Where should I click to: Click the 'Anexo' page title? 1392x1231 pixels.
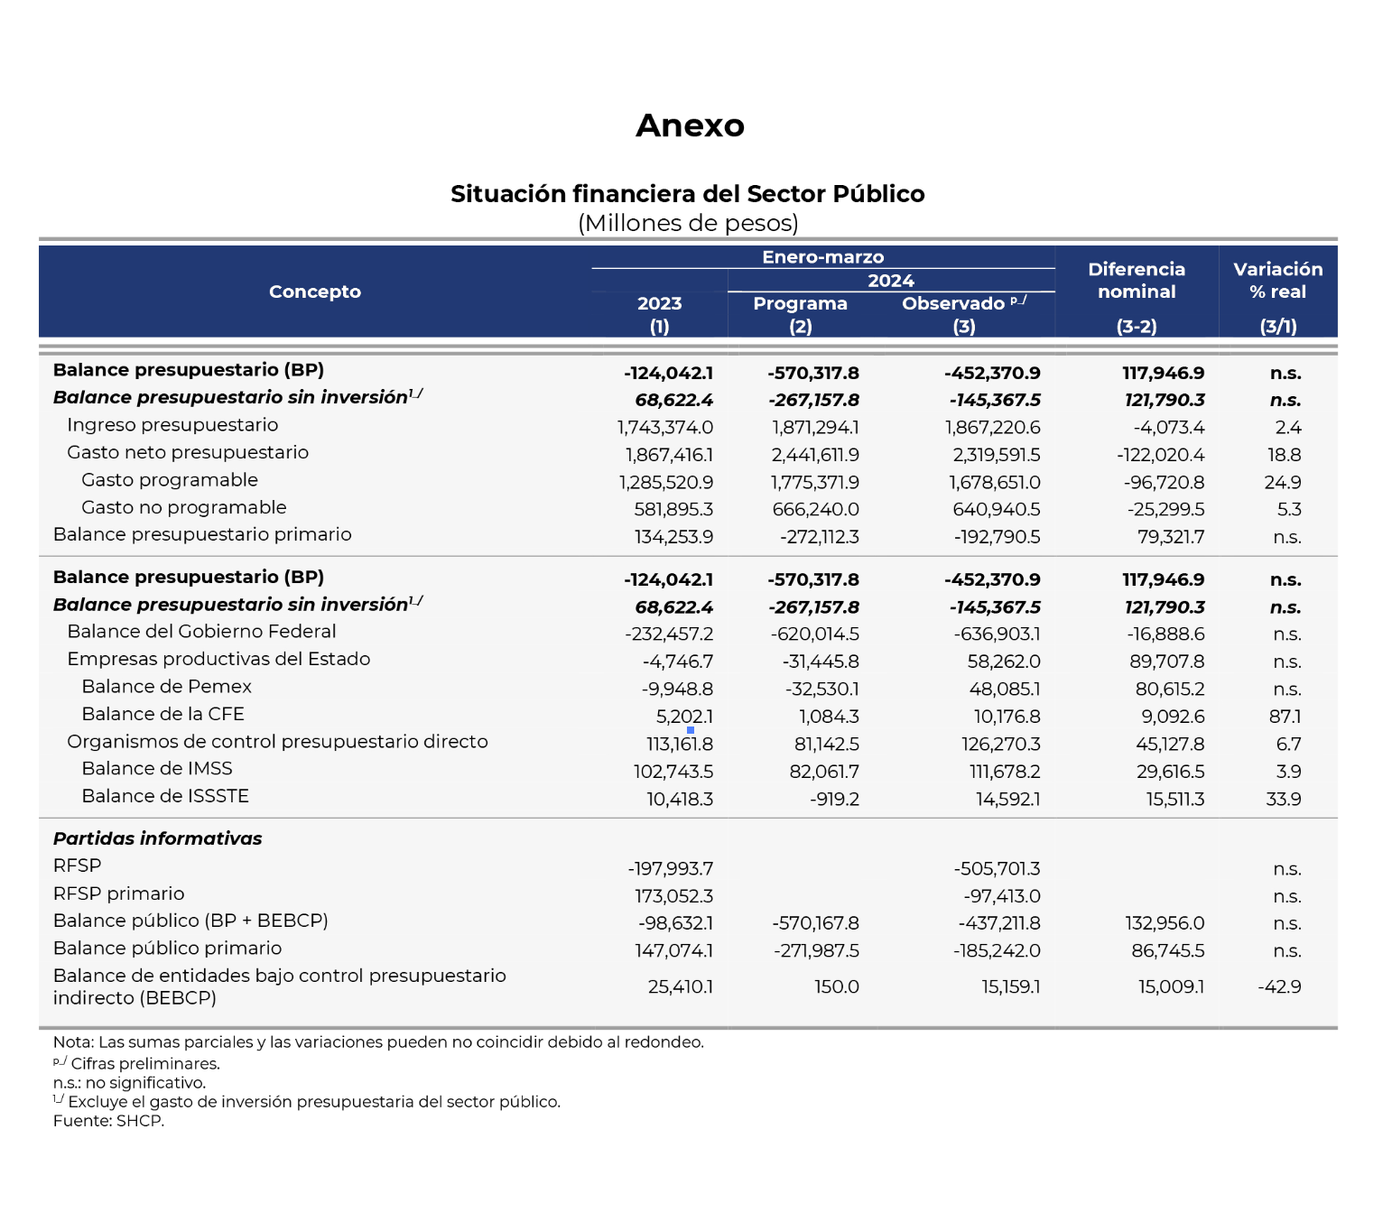click(x=691, y=125)
